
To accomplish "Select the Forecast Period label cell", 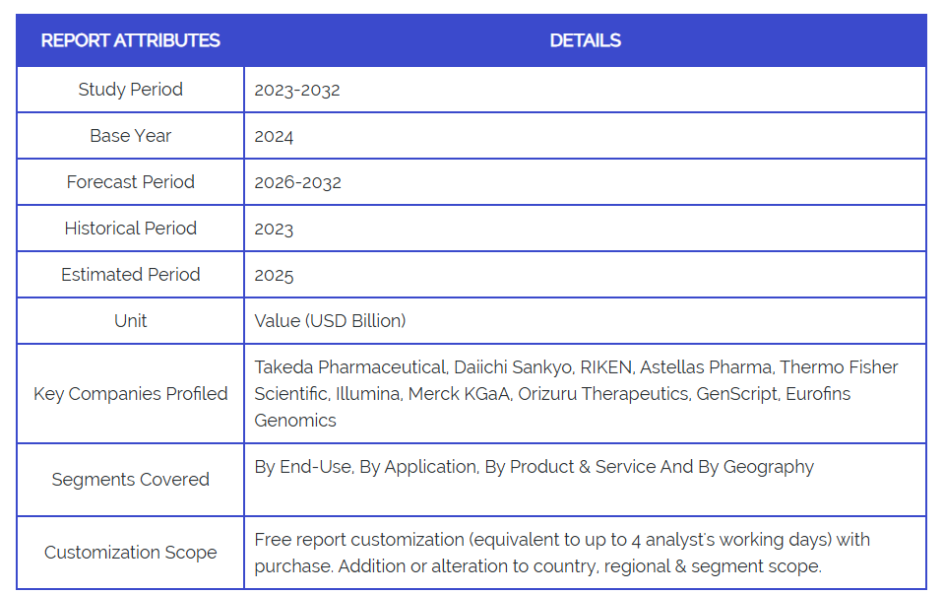I will coord(130,182).
